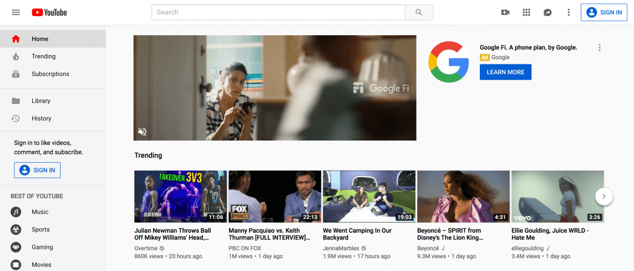Open the PBC ON FOX channel link
This screenshot has height=271, width=634.
[245, 248]
